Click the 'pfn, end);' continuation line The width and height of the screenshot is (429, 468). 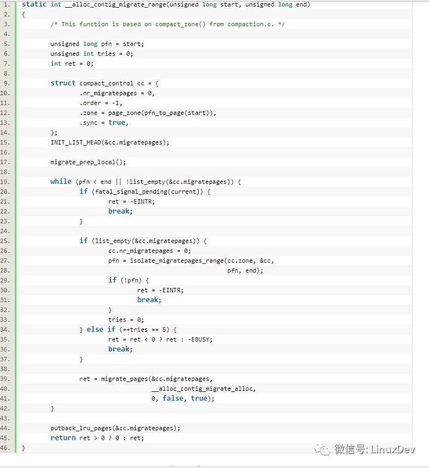point(245,270)
